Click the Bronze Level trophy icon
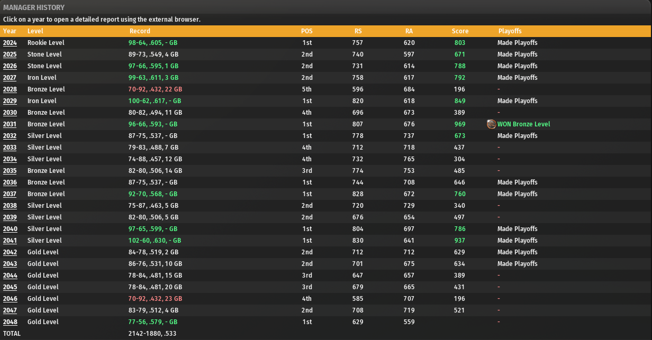 click(491, 124)
